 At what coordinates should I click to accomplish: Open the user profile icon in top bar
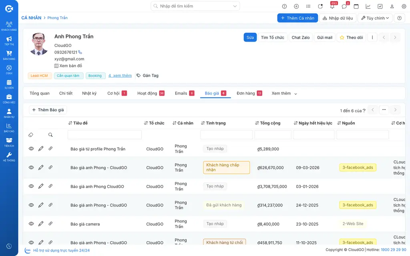tap(392, 6)
